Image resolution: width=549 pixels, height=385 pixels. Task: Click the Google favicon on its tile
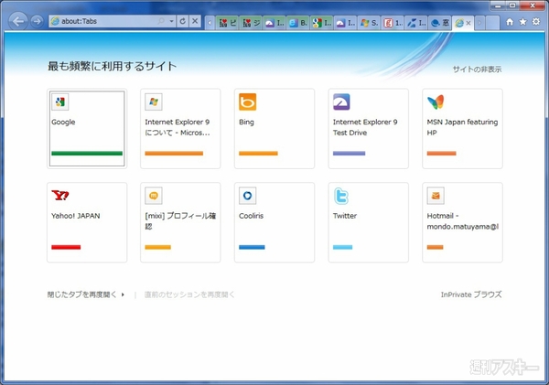click(59, 102)
